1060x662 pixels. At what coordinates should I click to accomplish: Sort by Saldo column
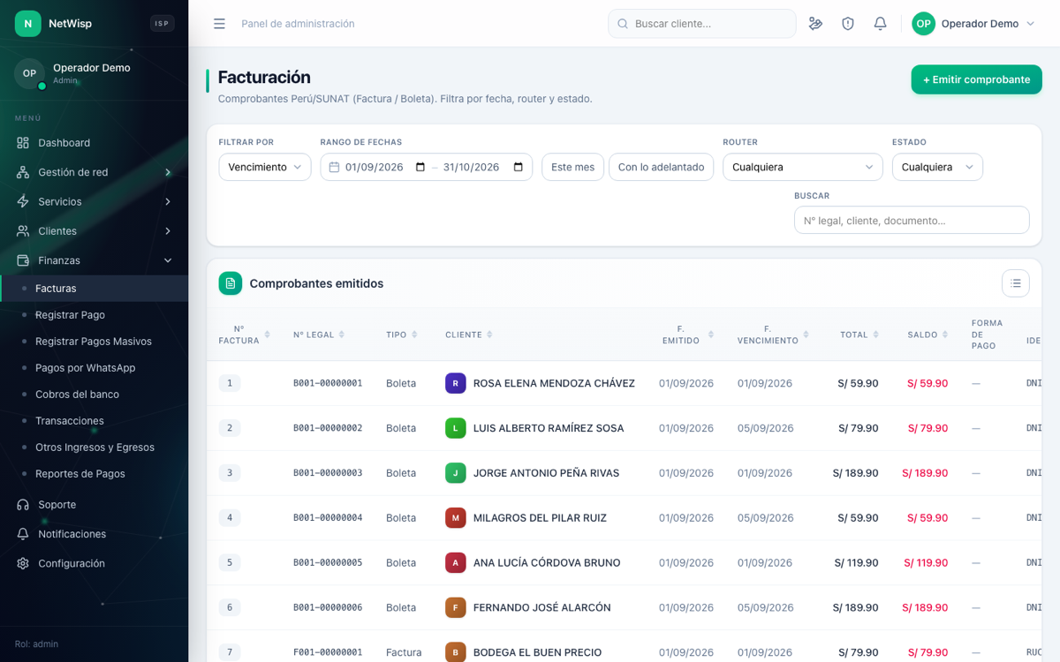point(946,335)
